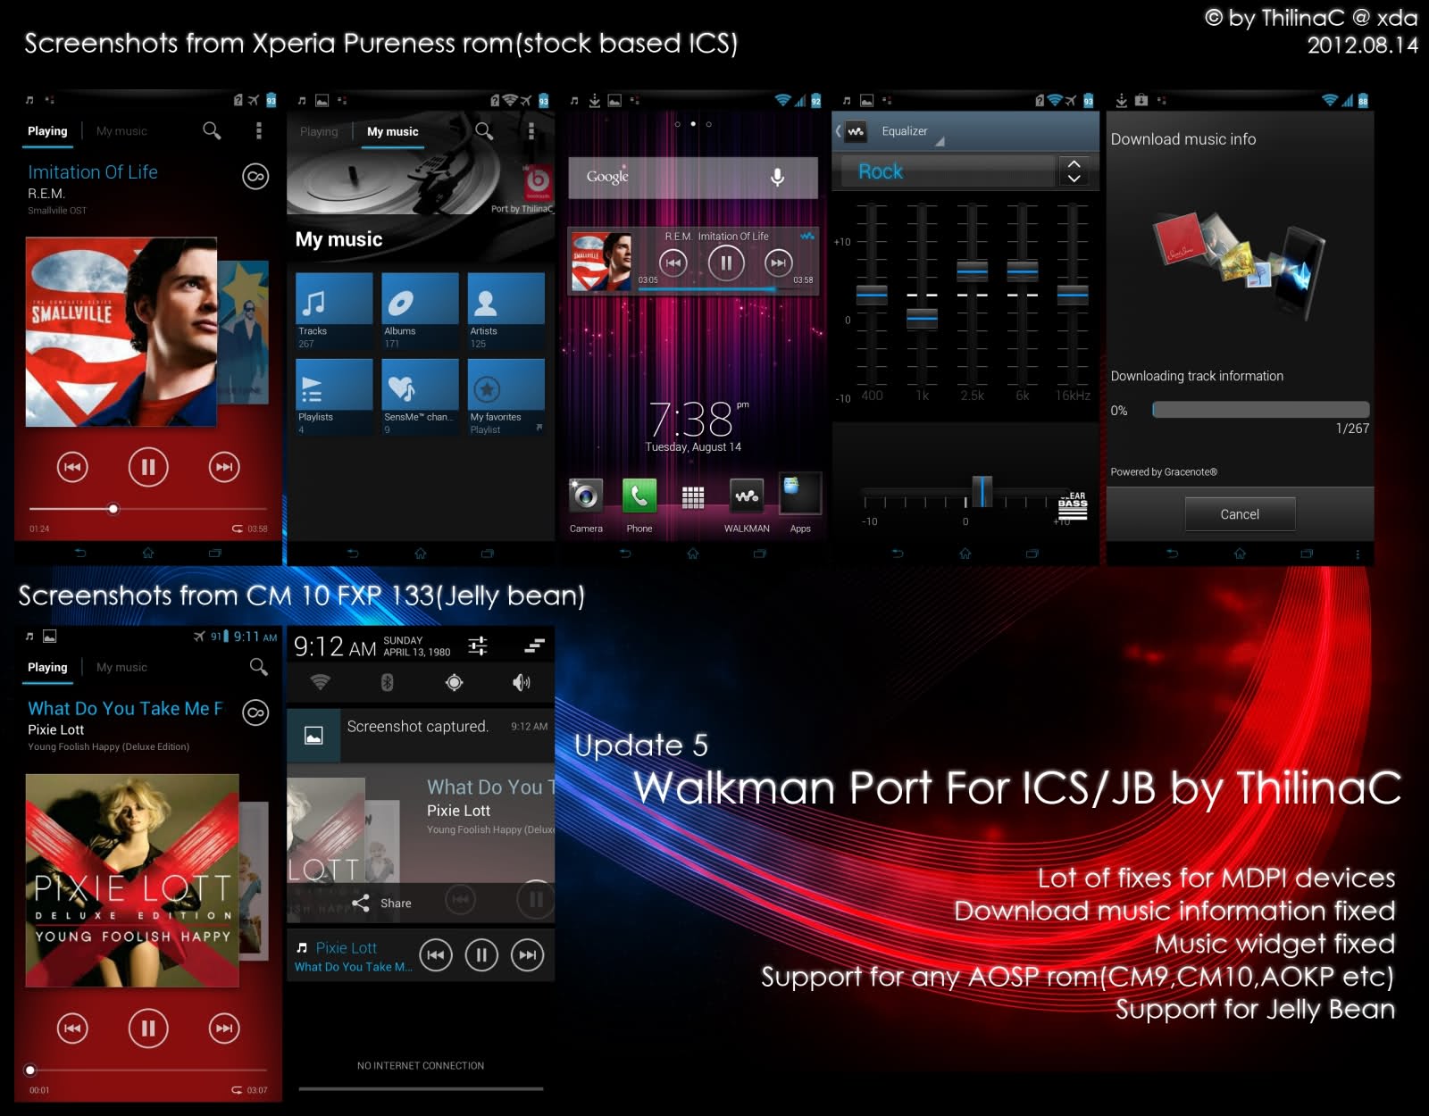1429x1116 pixels.
Task: Tap home nav button under Smallville player
Action: [148, 554]
